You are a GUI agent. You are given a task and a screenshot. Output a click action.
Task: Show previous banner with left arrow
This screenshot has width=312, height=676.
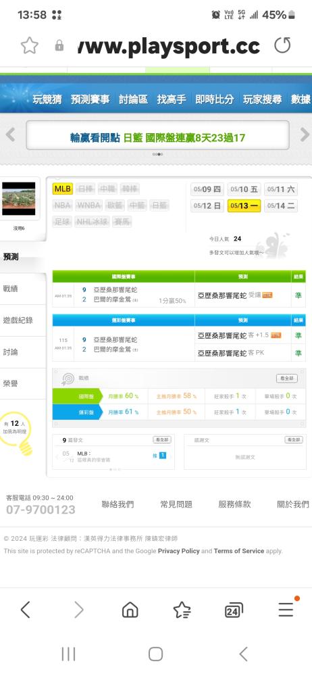point(10,135)
